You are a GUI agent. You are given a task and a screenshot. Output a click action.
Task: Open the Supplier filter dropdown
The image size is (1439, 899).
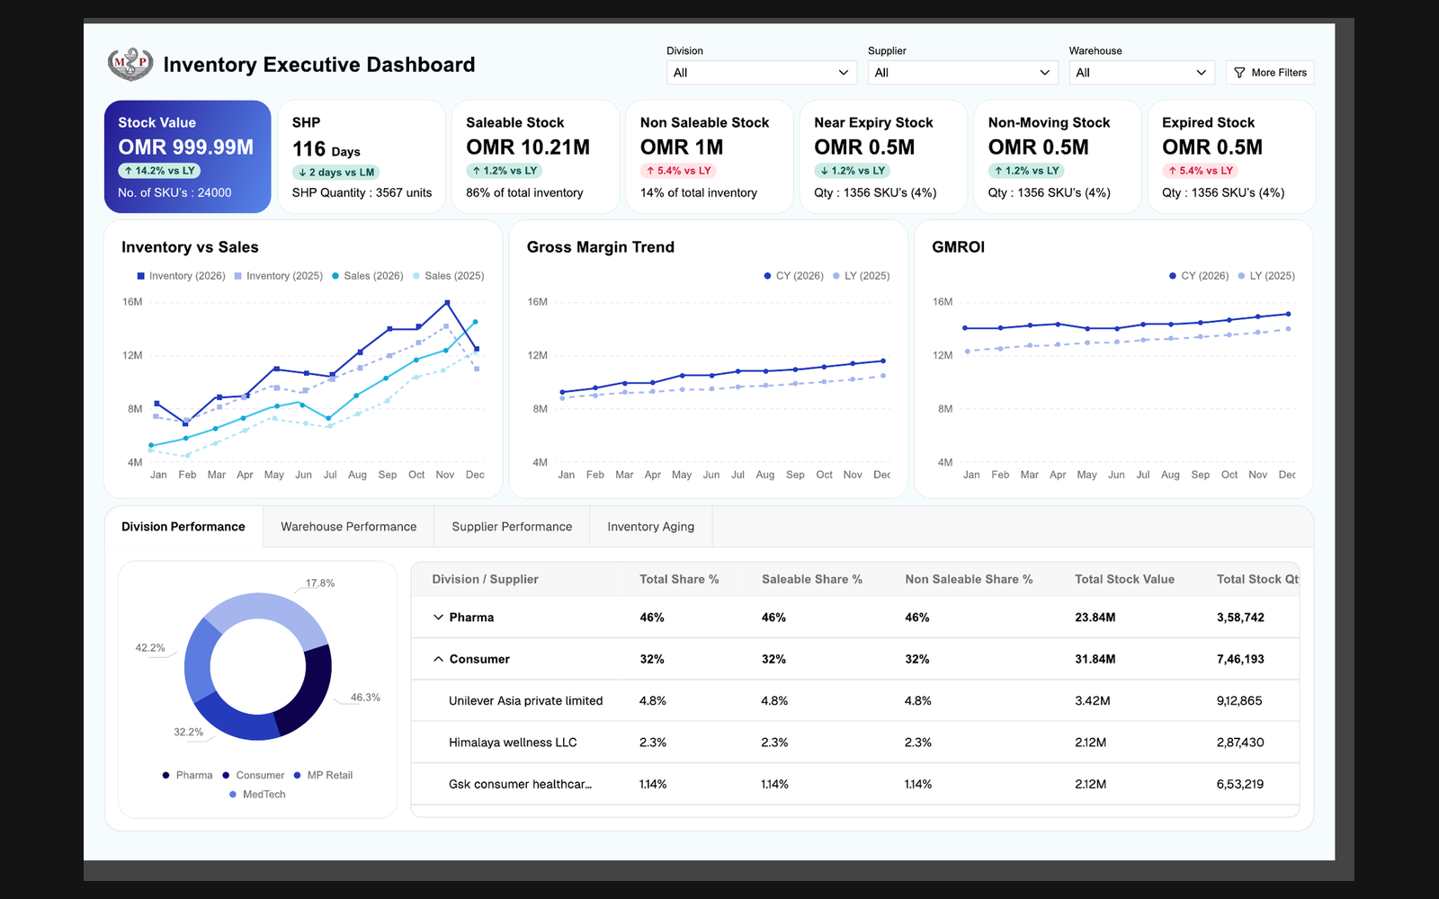[962, 73]
